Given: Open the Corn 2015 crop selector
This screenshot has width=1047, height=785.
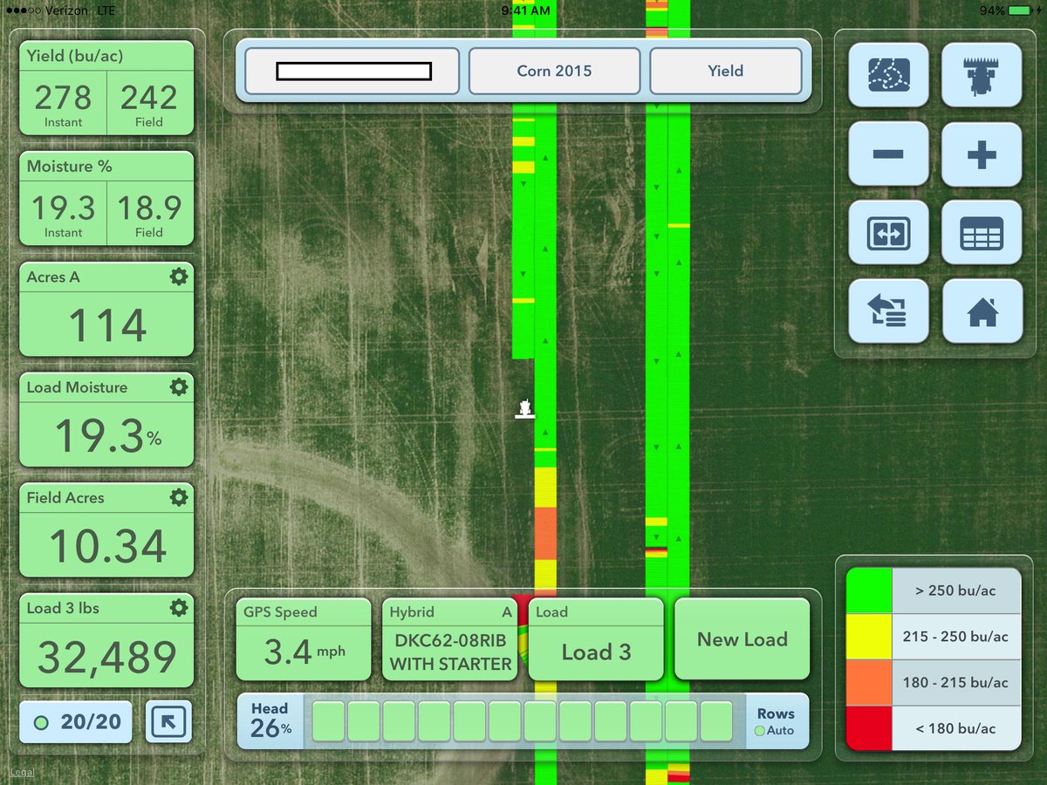Looking at the screenshot, I should click(554, 72).
